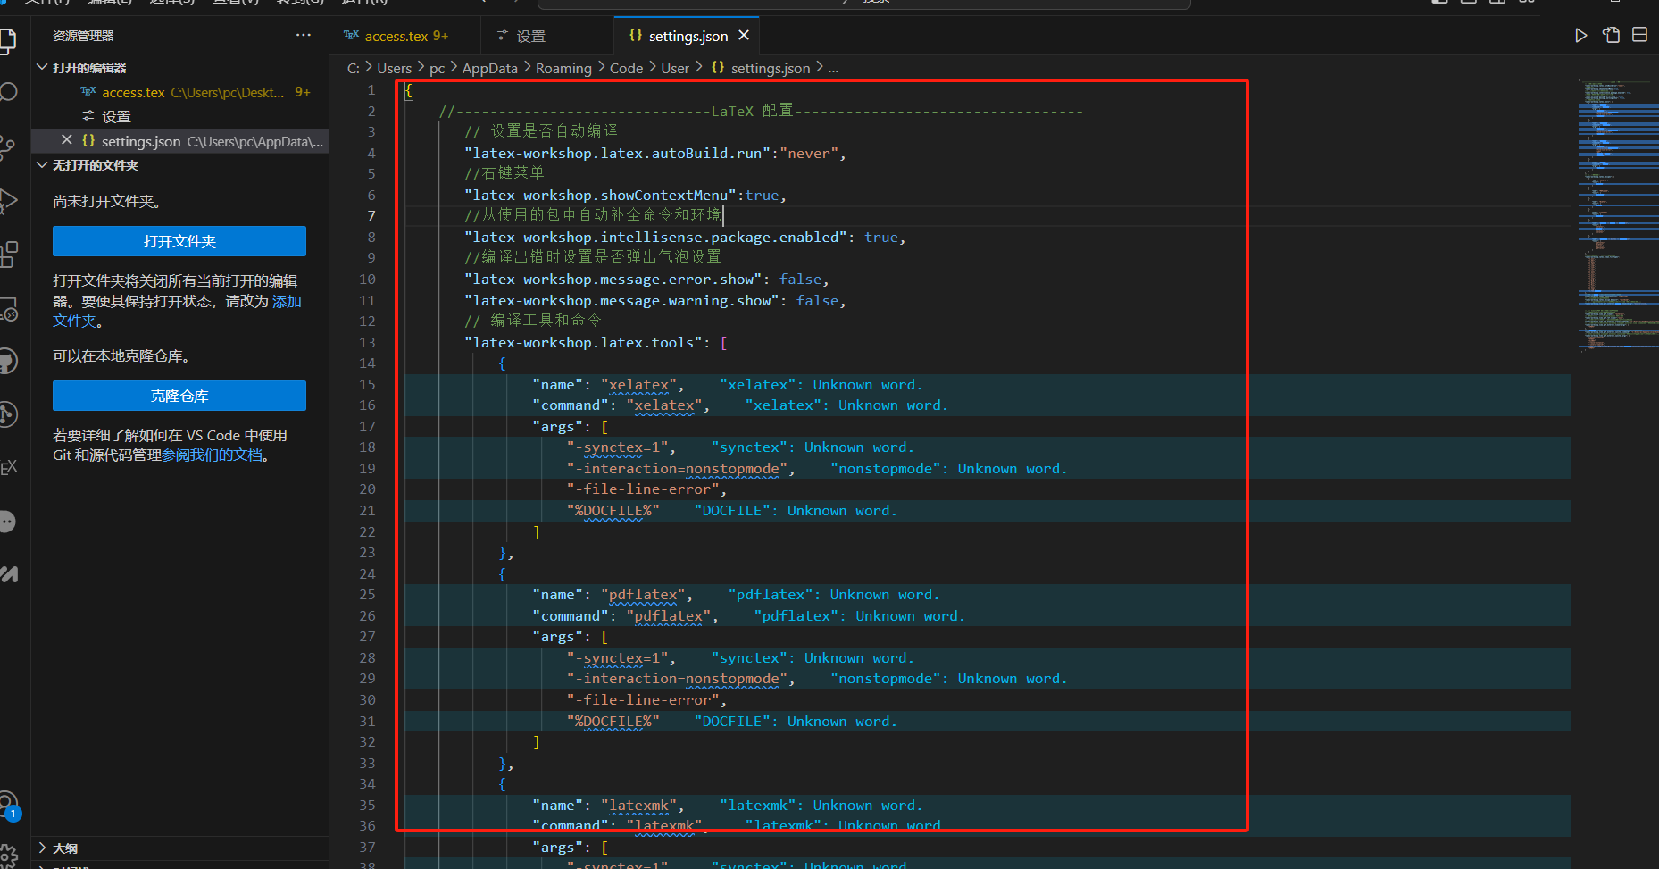Click the 9+ problems badge on access.tex row
Viewport: 1659px width, 869px height.
point(303,92)
